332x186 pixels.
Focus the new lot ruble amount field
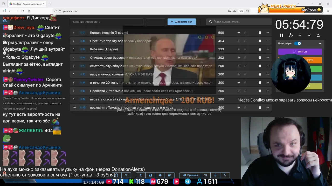coord(155,22)
